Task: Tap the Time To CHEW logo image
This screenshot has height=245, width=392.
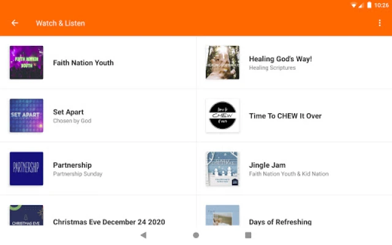Action: (x=222, y=116)
